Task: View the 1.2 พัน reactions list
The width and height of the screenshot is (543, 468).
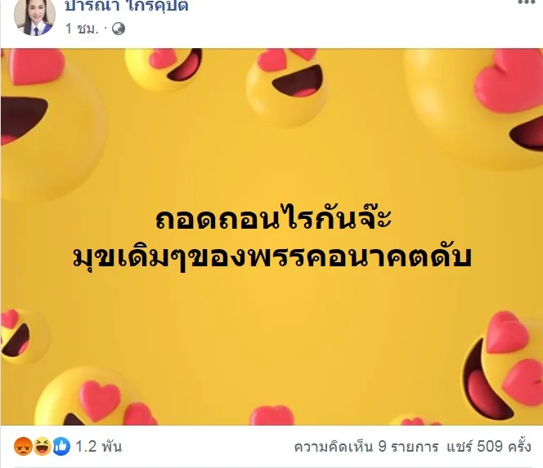Action: [x=99, y=447]
